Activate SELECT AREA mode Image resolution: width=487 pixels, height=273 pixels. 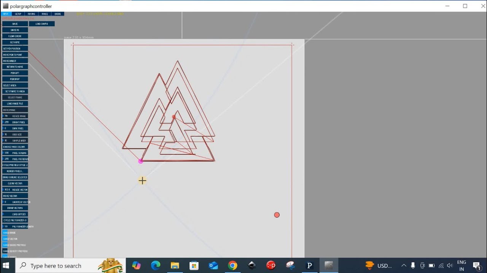tap(15, 85)
